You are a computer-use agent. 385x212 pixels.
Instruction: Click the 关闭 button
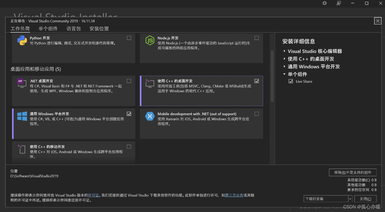[365, 199]
